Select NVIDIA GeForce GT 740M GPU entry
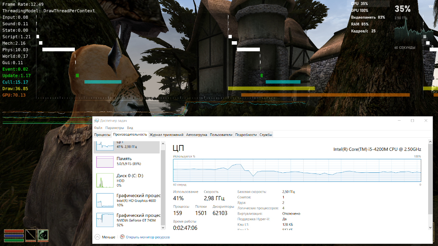438x246 pixels. pyautogui.click(x=105, y=220)
